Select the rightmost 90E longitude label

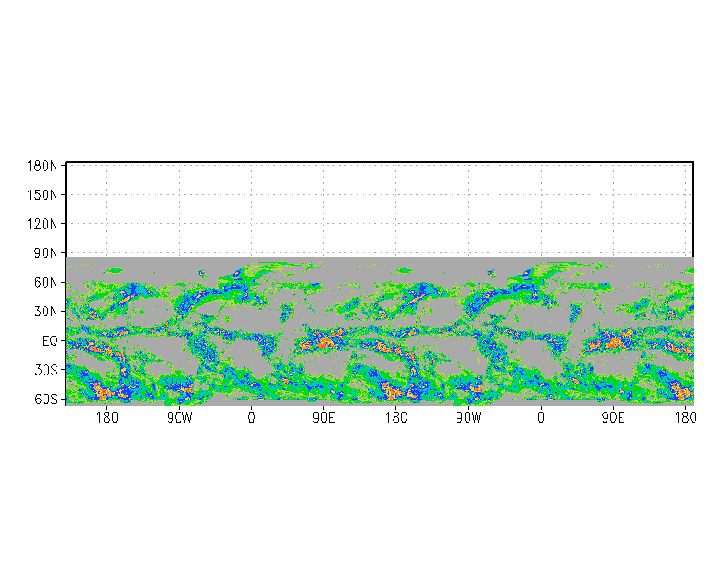pyautogui.click(x=613, y=418)
